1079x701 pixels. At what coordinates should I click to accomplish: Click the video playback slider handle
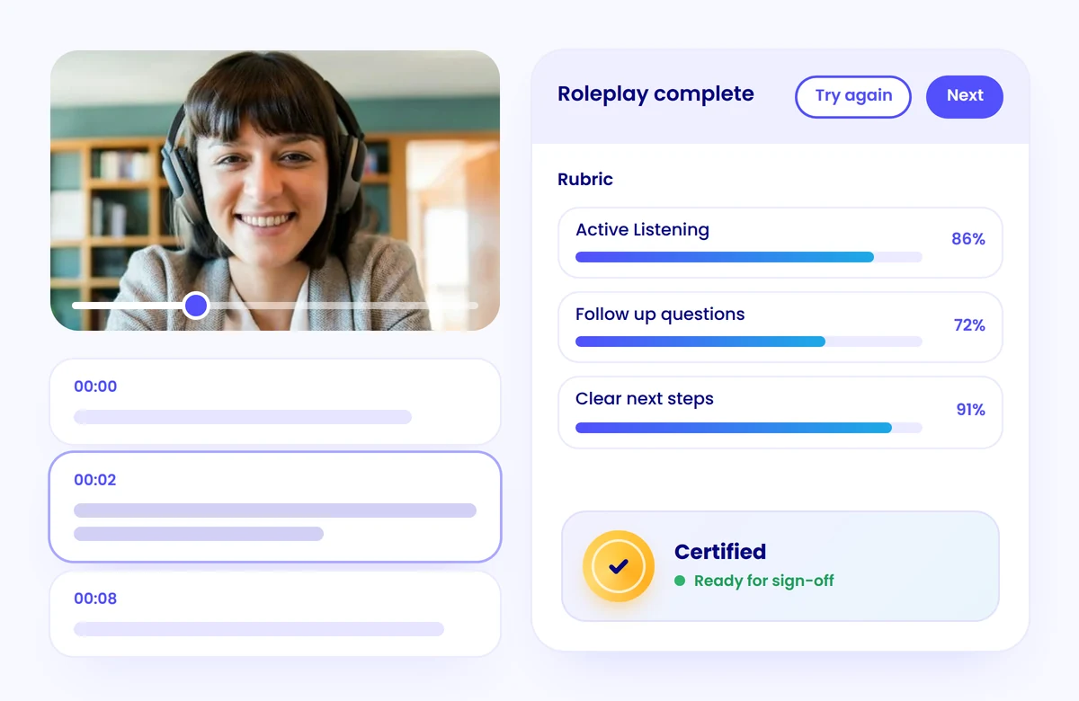point(196,306)
